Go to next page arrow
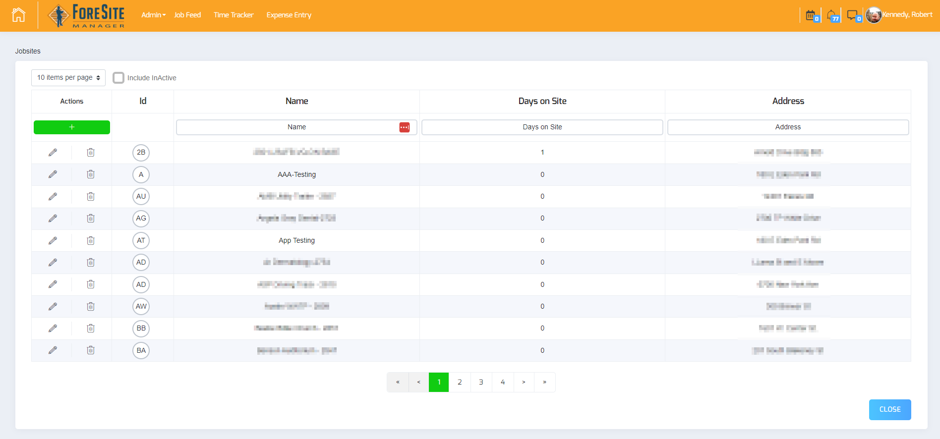The height and width of the screenshot is (439, 940). (x=524, y=382)
